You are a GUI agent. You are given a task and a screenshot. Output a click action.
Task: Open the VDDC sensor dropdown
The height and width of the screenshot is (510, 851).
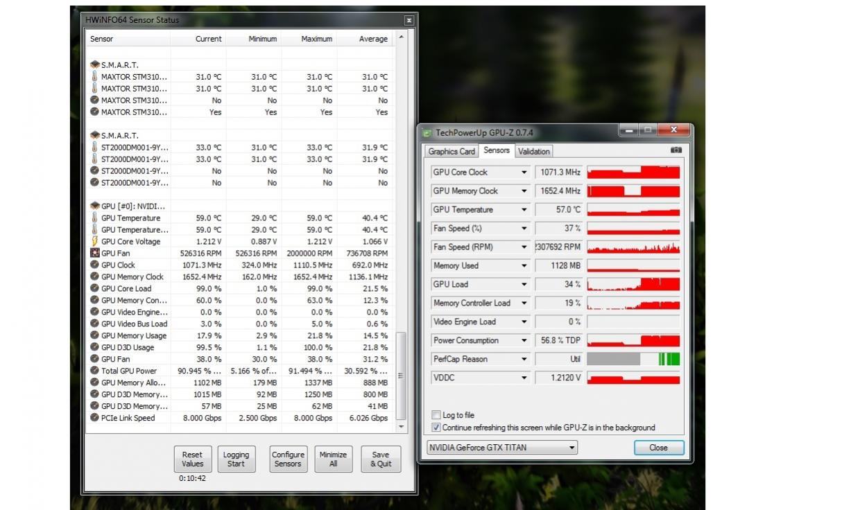coord(524,378)
